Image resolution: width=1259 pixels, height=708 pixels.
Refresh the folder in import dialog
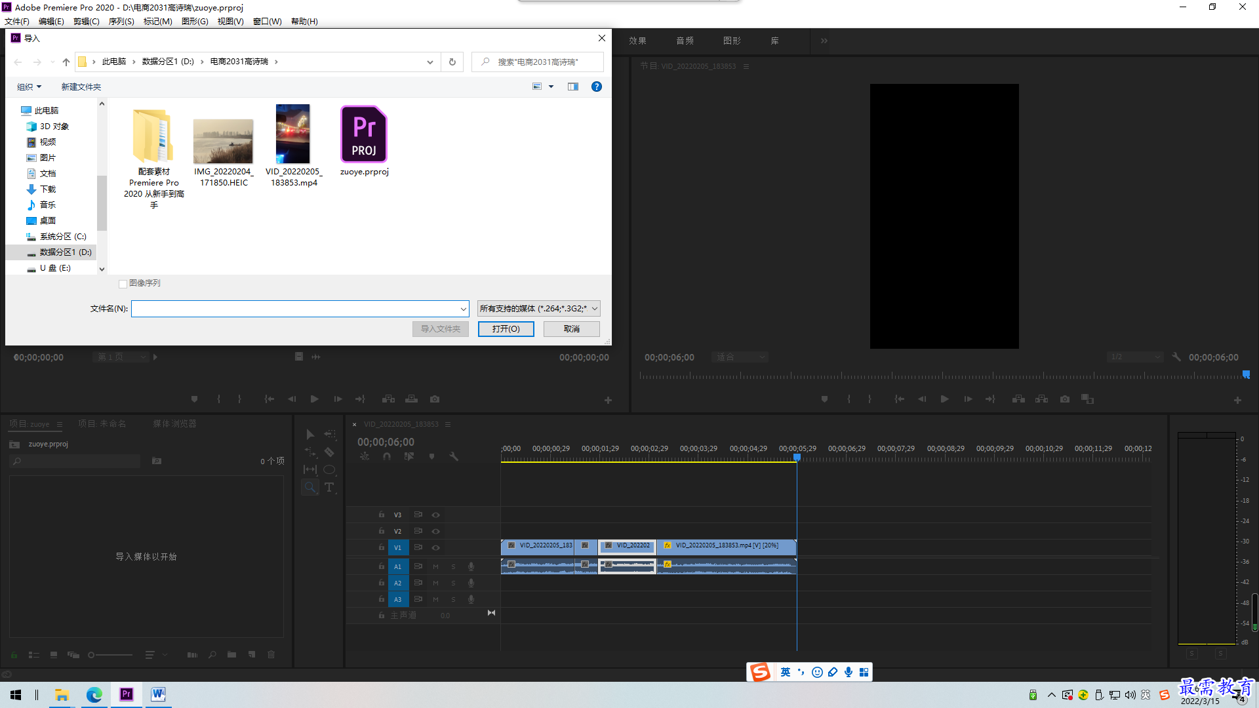[x=452, y=62]
